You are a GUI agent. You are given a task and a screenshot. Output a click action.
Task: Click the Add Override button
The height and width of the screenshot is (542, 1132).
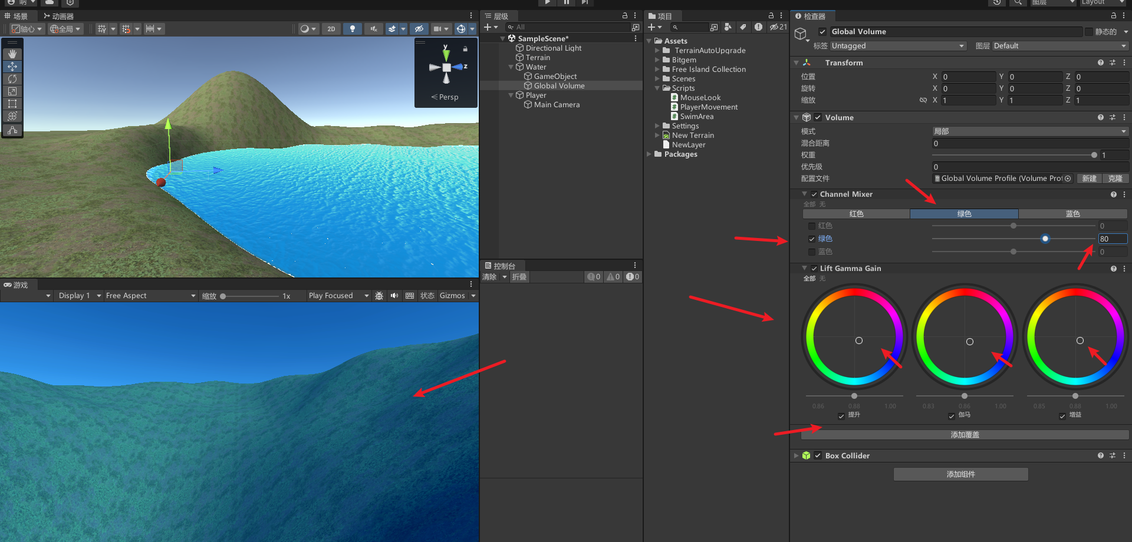[965, 435]
